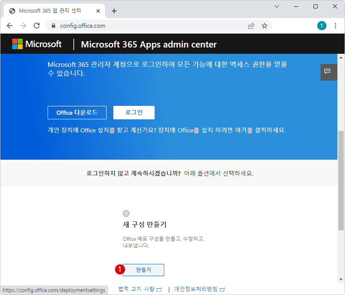Open the tab search dropdown chevron
The height and width of the screenshot is (295, 345).
click(277, 6)
